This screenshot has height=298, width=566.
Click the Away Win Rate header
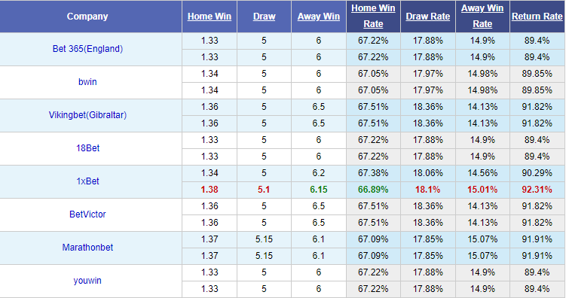[x=482, y=17]
